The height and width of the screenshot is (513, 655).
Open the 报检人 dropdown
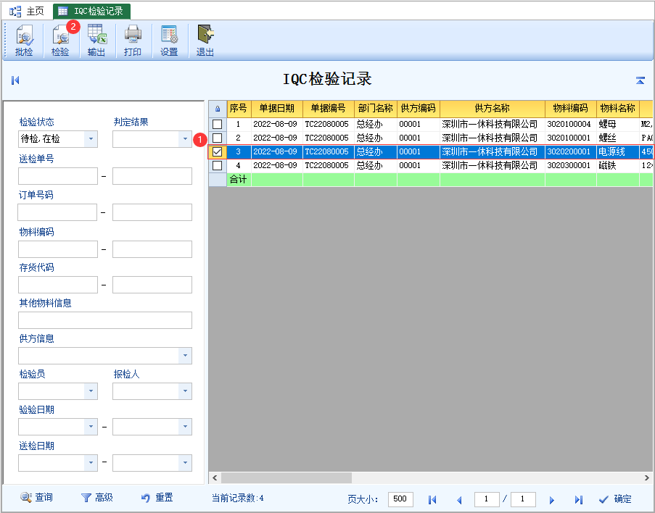(x=185, y=391)
